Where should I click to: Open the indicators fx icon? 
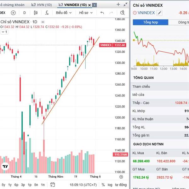coord(47,13)
